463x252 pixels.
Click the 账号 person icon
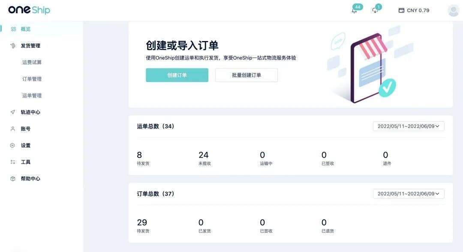[13, 129]
